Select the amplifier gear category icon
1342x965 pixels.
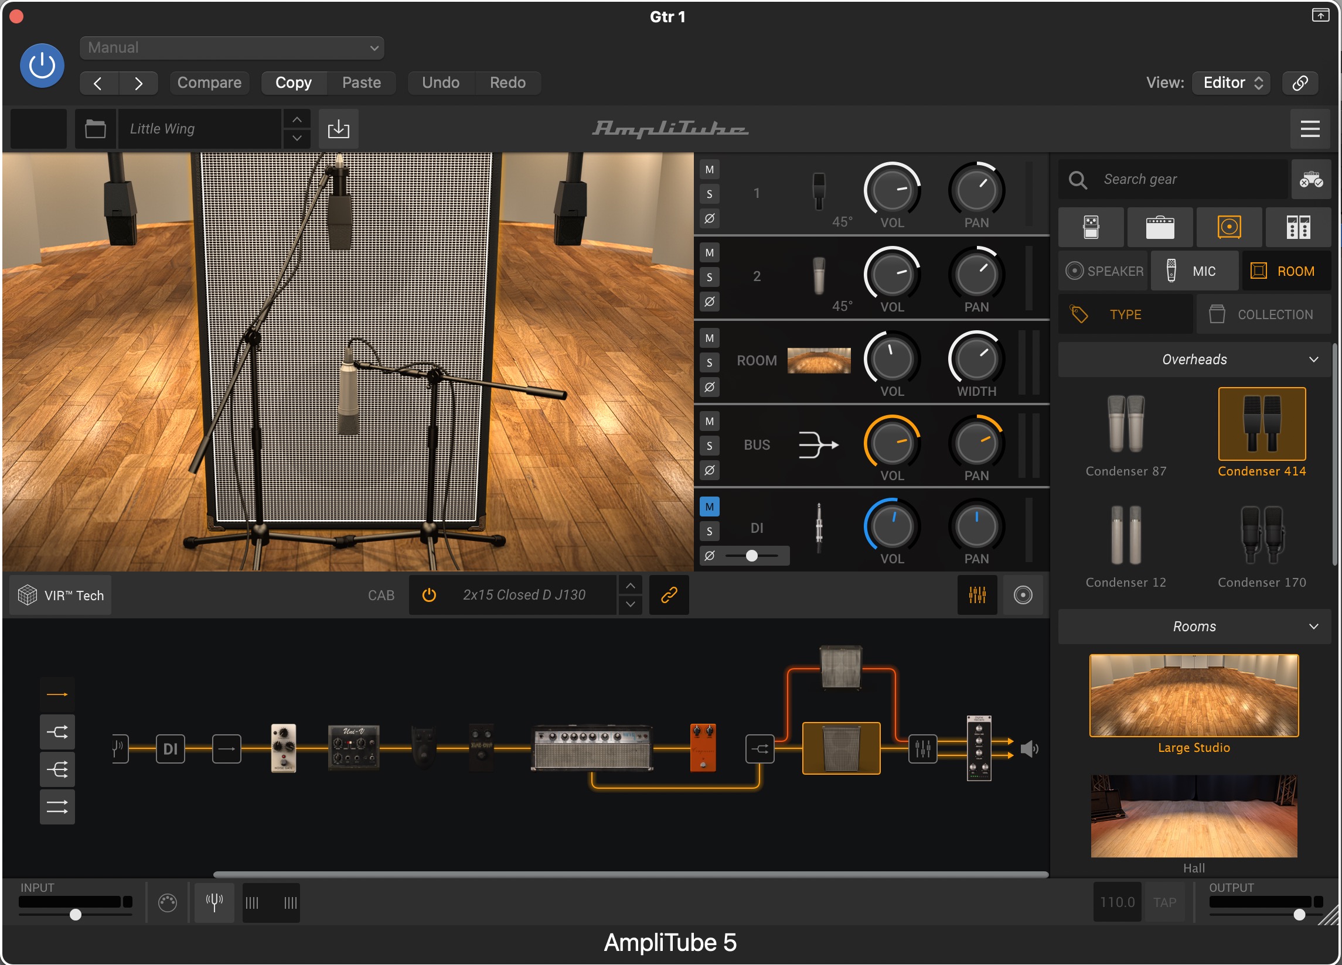click(1160, 227)
